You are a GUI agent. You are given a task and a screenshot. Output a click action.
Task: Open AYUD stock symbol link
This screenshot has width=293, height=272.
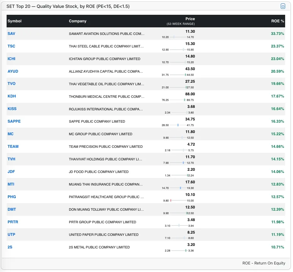coord(13,71)
